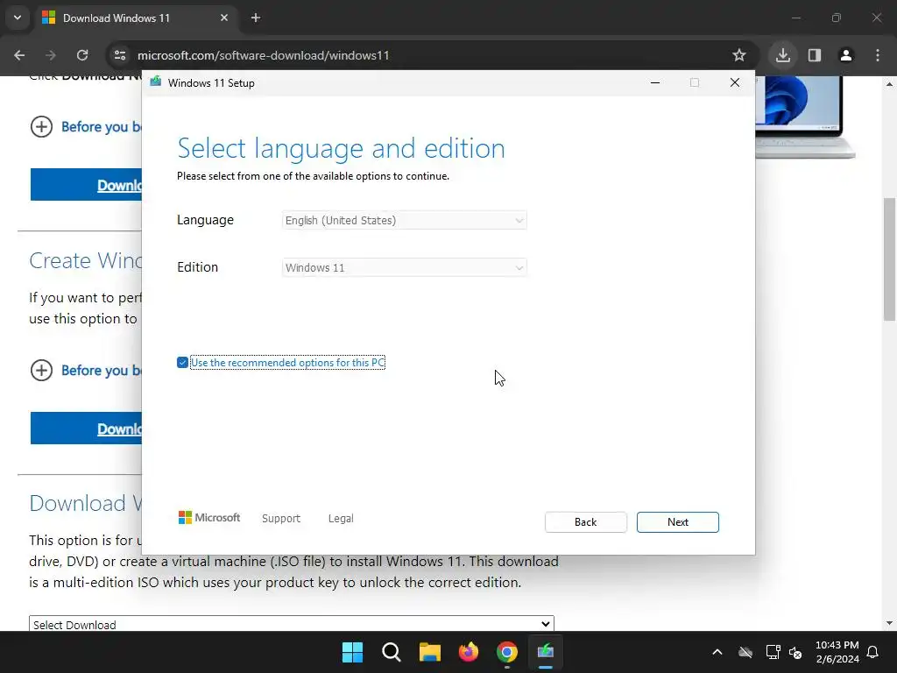Screen dimensions: 897x673
Task: Click the Back button in Setup
Action: point(585,522)
